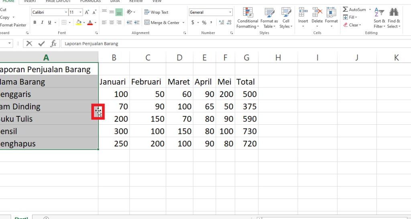The image size is (411, 219).
Task: Decrease decimal places
Action: coord(229,22)
